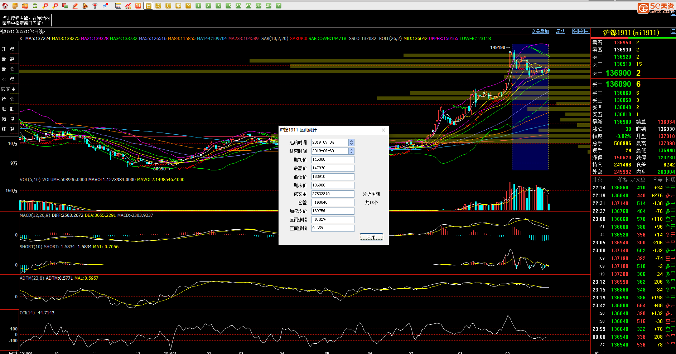Viewport: 676px width, 354px height.
Task: Select 1-minute period button
Action: coord(198,6)
